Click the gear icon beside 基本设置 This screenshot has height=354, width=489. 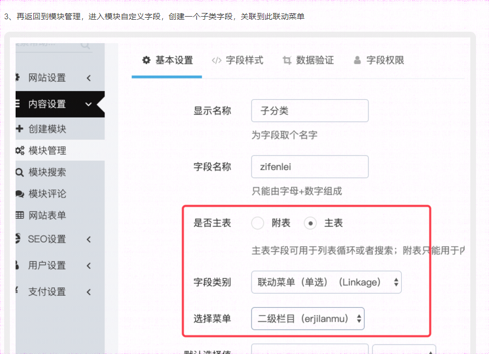pos(146,60)
